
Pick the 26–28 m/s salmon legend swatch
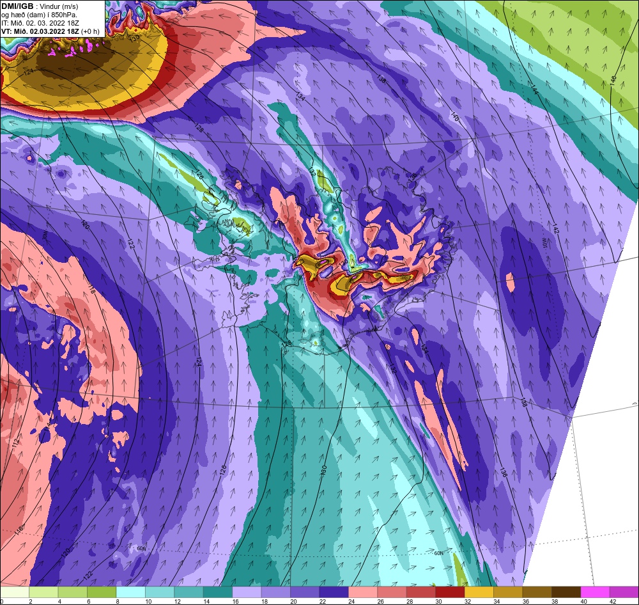[x=392, y=592]
